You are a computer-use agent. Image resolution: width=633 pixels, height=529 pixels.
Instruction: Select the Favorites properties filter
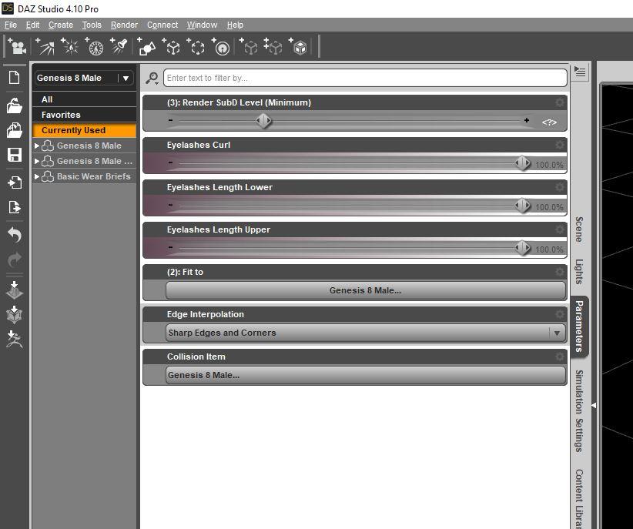(x=85, y=115)
